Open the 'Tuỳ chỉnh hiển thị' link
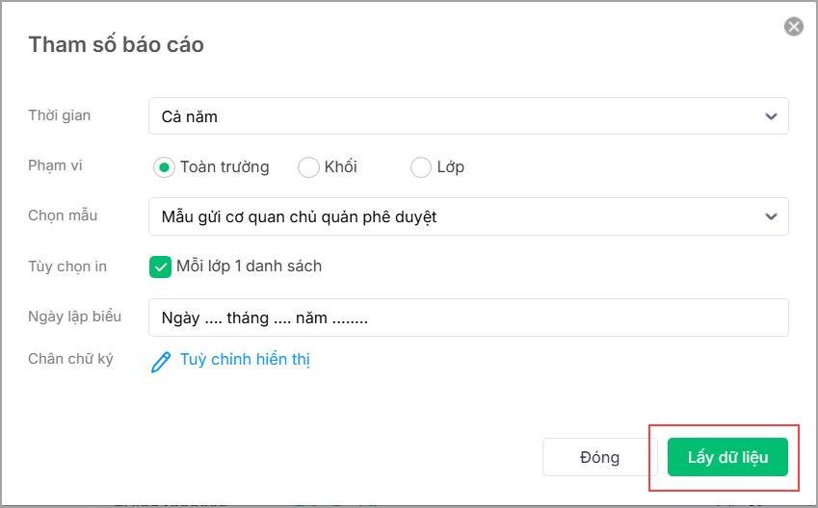The height and width of the screenshot is (508, 818). [x=245, y=360]
